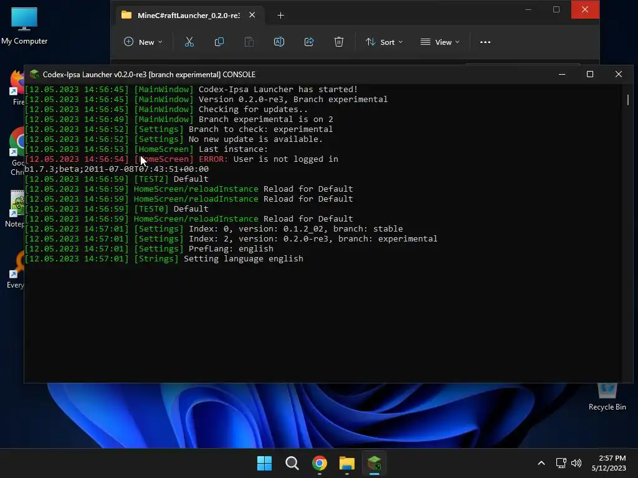Click the '[TEST2] Default' log line
The image size is (638, 478).
[x=117, y=179]
